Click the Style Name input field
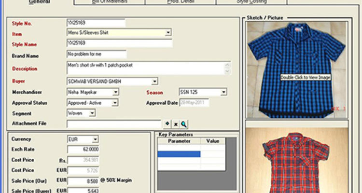Viewport: 362px width, 193px height. coord(119,43)
